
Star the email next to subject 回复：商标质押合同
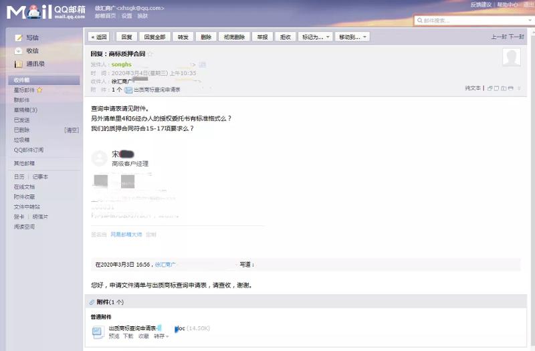click(150, 53)
